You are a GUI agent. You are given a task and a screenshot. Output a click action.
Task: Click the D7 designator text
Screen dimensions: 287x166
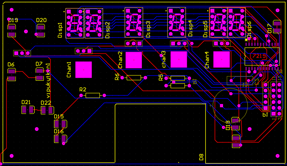pyautogui.click(x=39, y=64)
